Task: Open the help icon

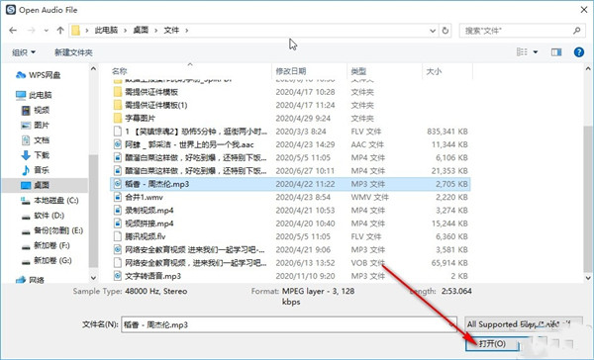Action: [579, 51]
